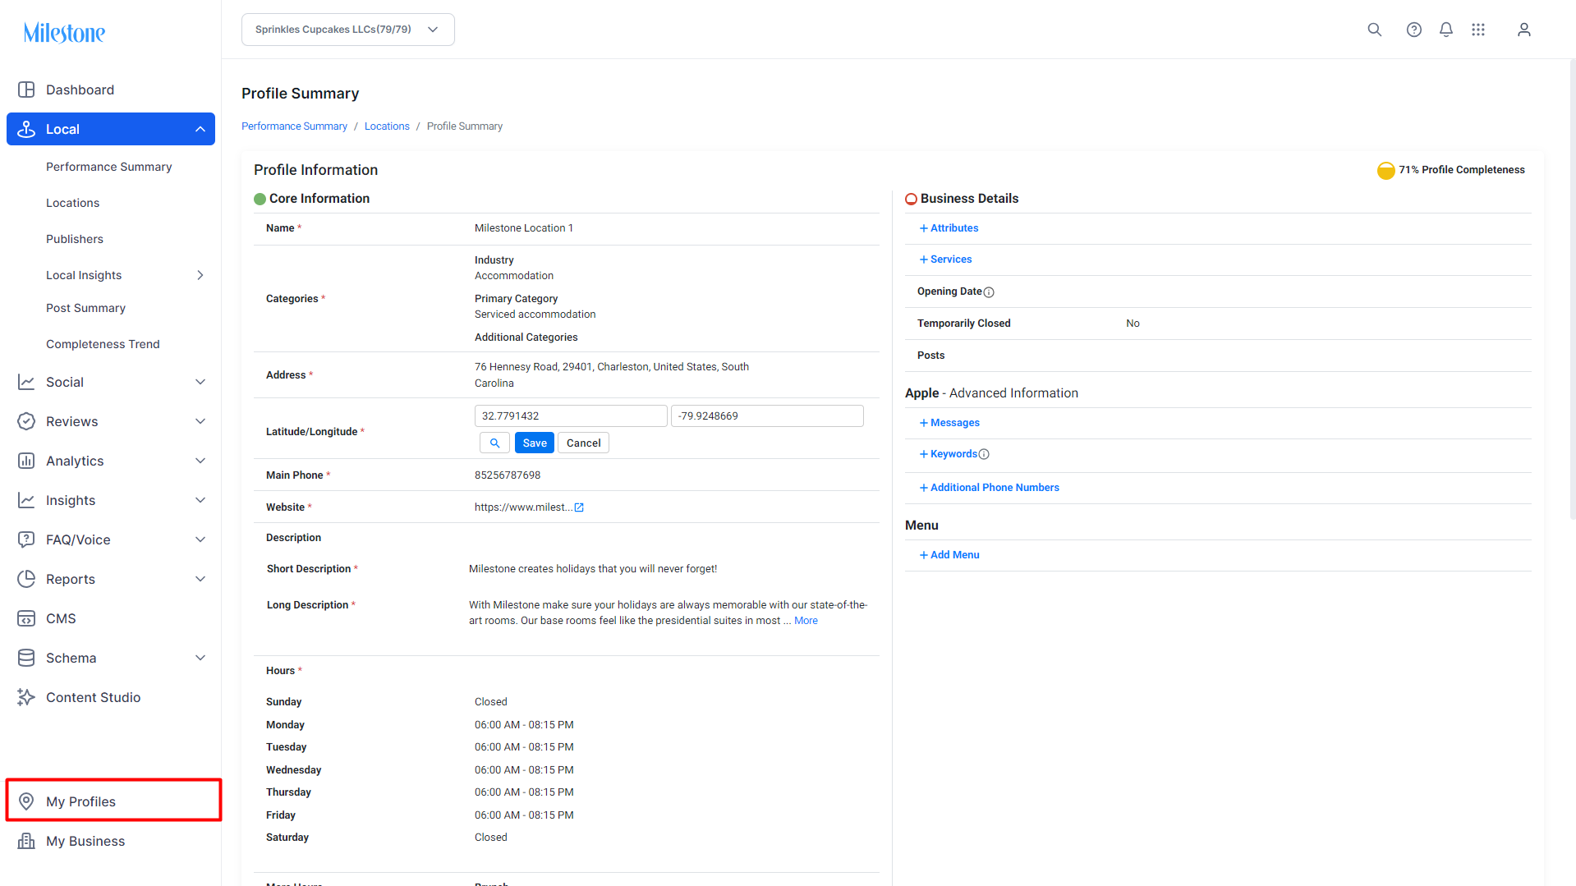Open the user account icon
The image size is (1576, 886).
1523,30
